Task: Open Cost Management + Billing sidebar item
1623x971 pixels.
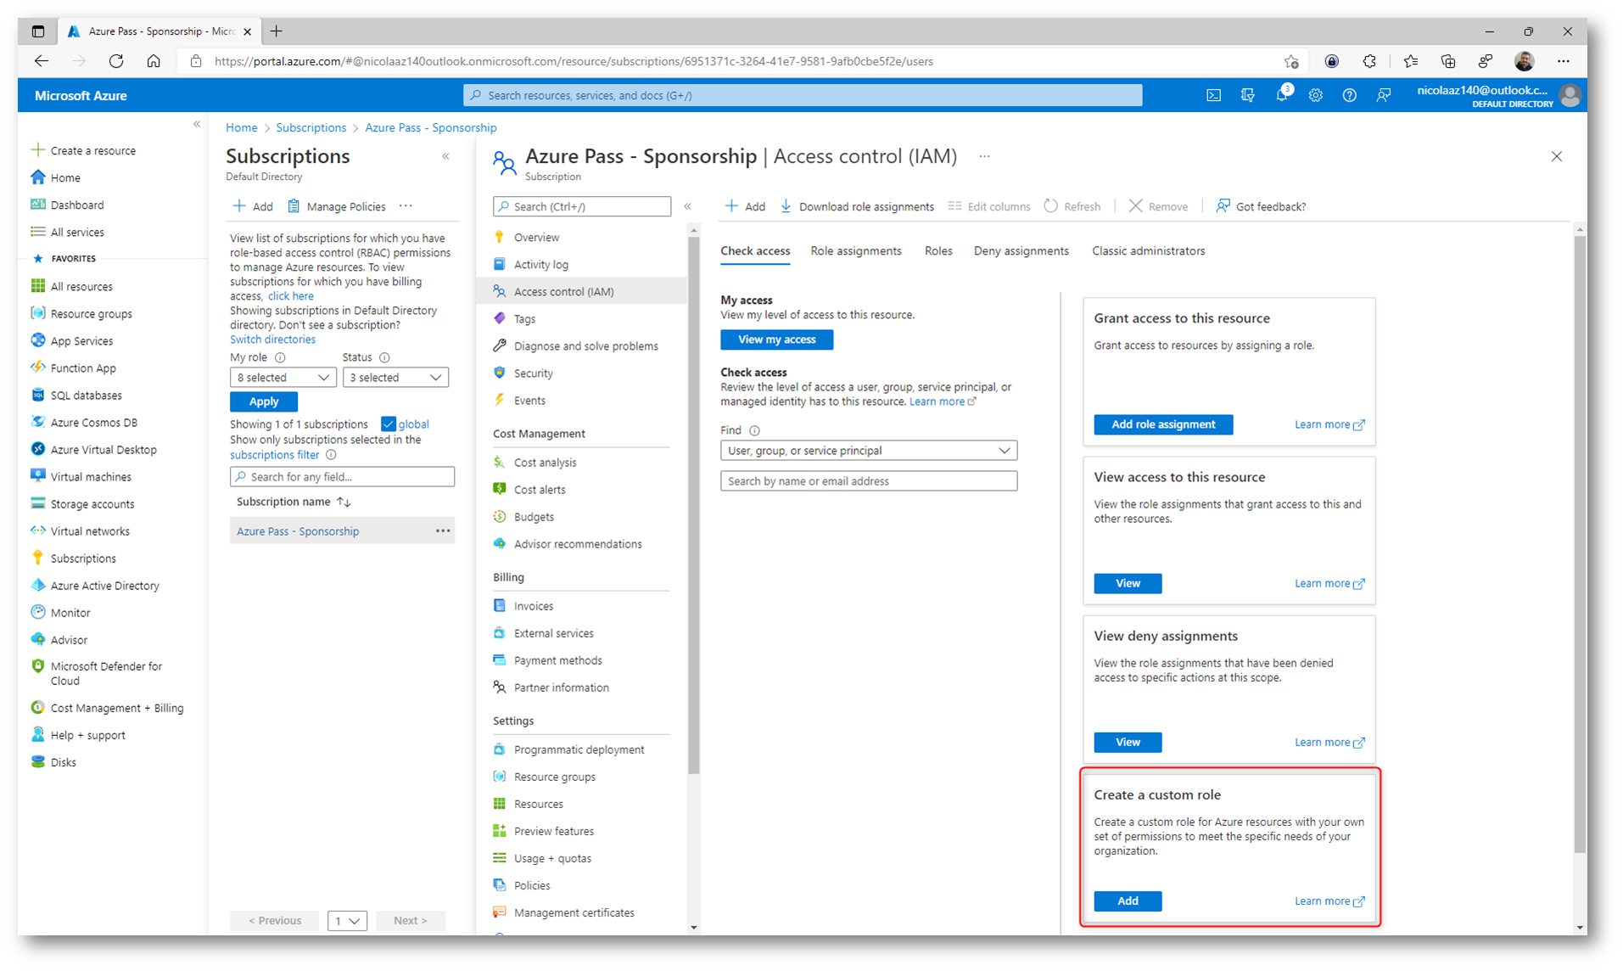Action: tap(108, 707)
